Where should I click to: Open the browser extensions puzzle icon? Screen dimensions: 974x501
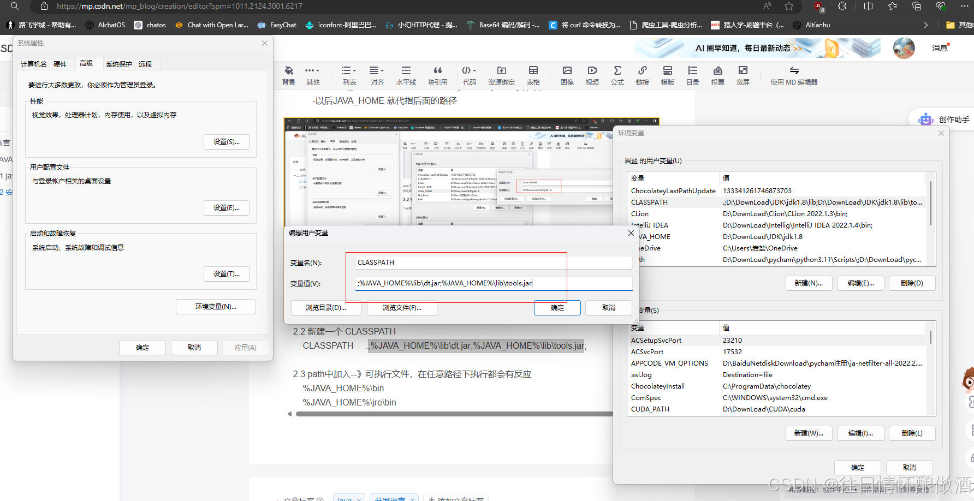(x=842, y=7)
